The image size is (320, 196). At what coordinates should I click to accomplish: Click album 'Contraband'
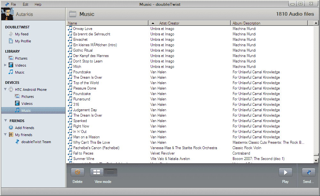click(x=241, y=153)
